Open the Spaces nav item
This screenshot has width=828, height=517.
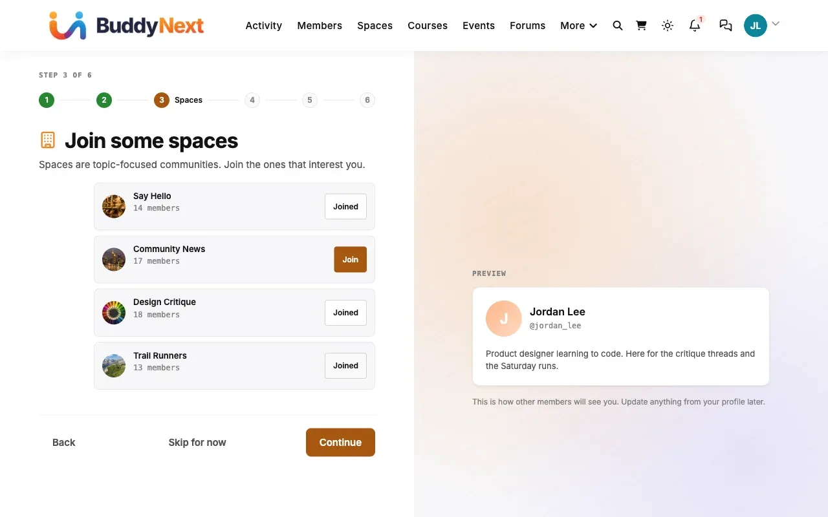375,26
